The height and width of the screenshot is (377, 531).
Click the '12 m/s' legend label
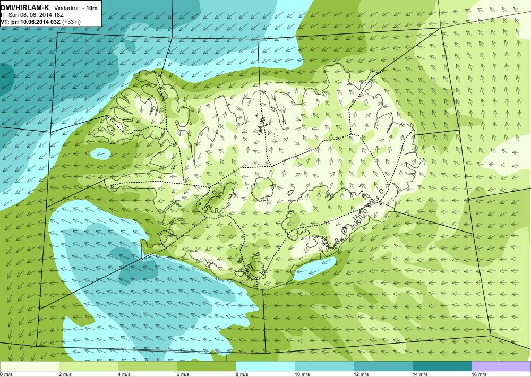click(x=361, y=374)
